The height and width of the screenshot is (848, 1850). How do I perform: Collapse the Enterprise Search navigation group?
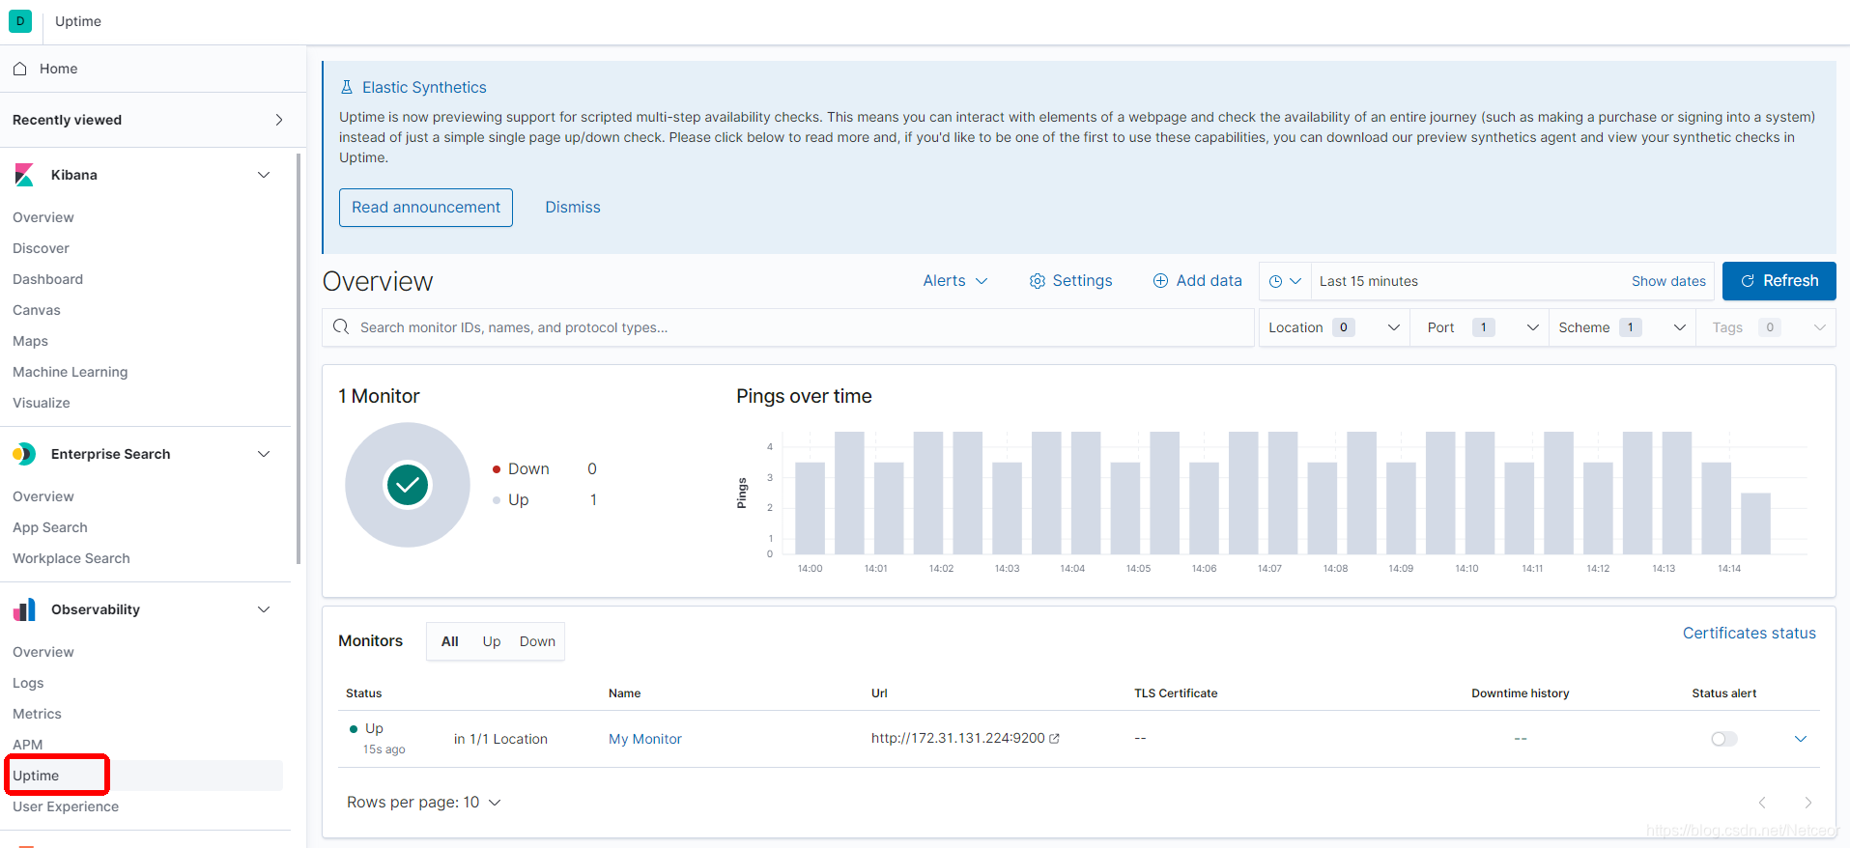(264, 454)
